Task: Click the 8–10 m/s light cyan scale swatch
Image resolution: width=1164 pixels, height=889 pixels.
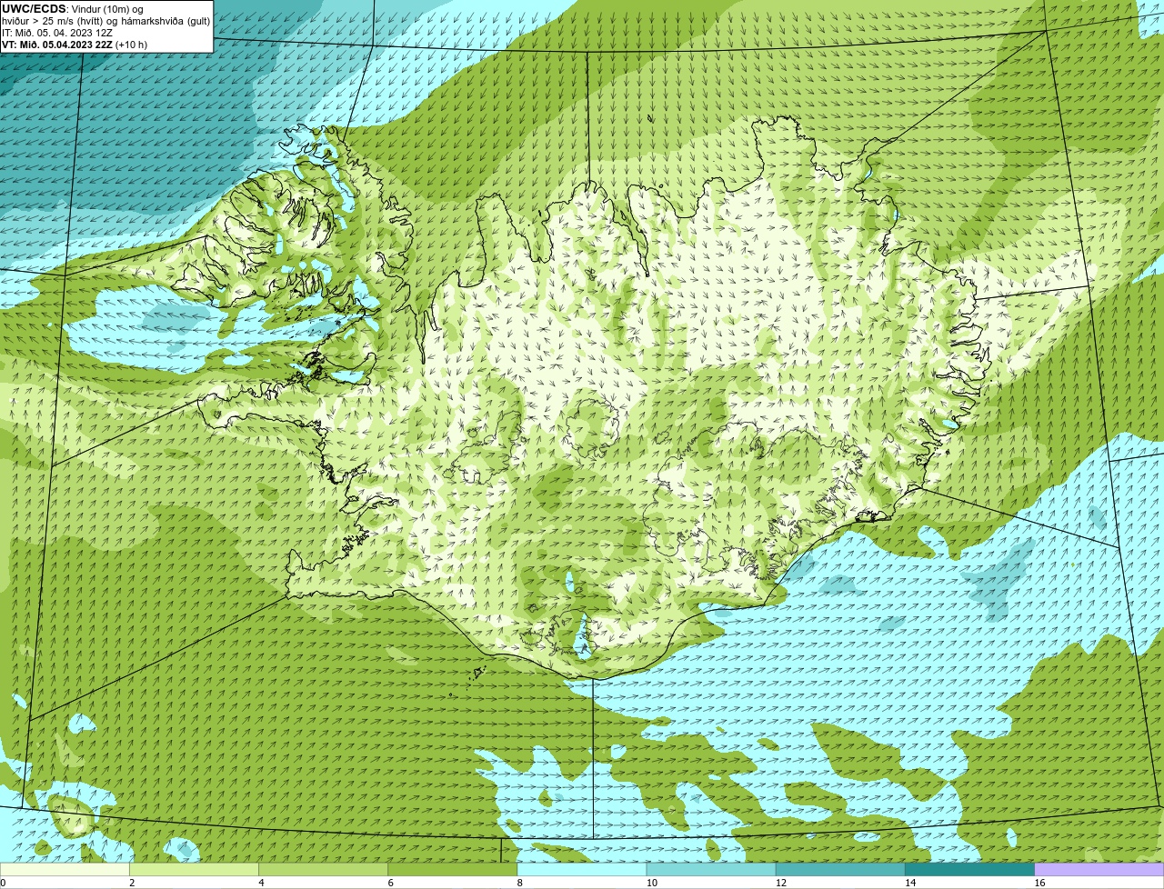Action: coord(582,870)
